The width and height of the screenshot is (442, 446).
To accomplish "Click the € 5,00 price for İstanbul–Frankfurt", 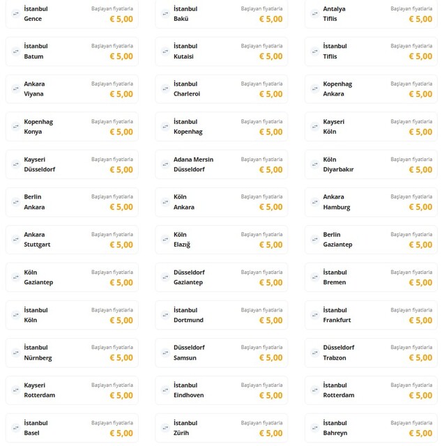I will (x=420, y=321).
